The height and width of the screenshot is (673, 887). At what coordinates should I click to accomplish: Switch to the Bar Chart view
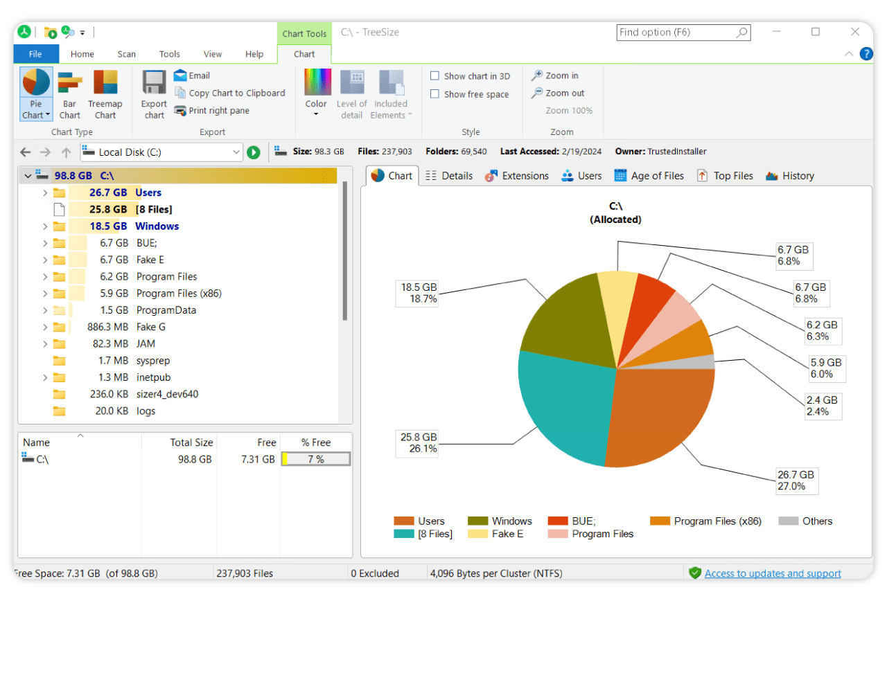pyautogui.click(x=69, y=93)
